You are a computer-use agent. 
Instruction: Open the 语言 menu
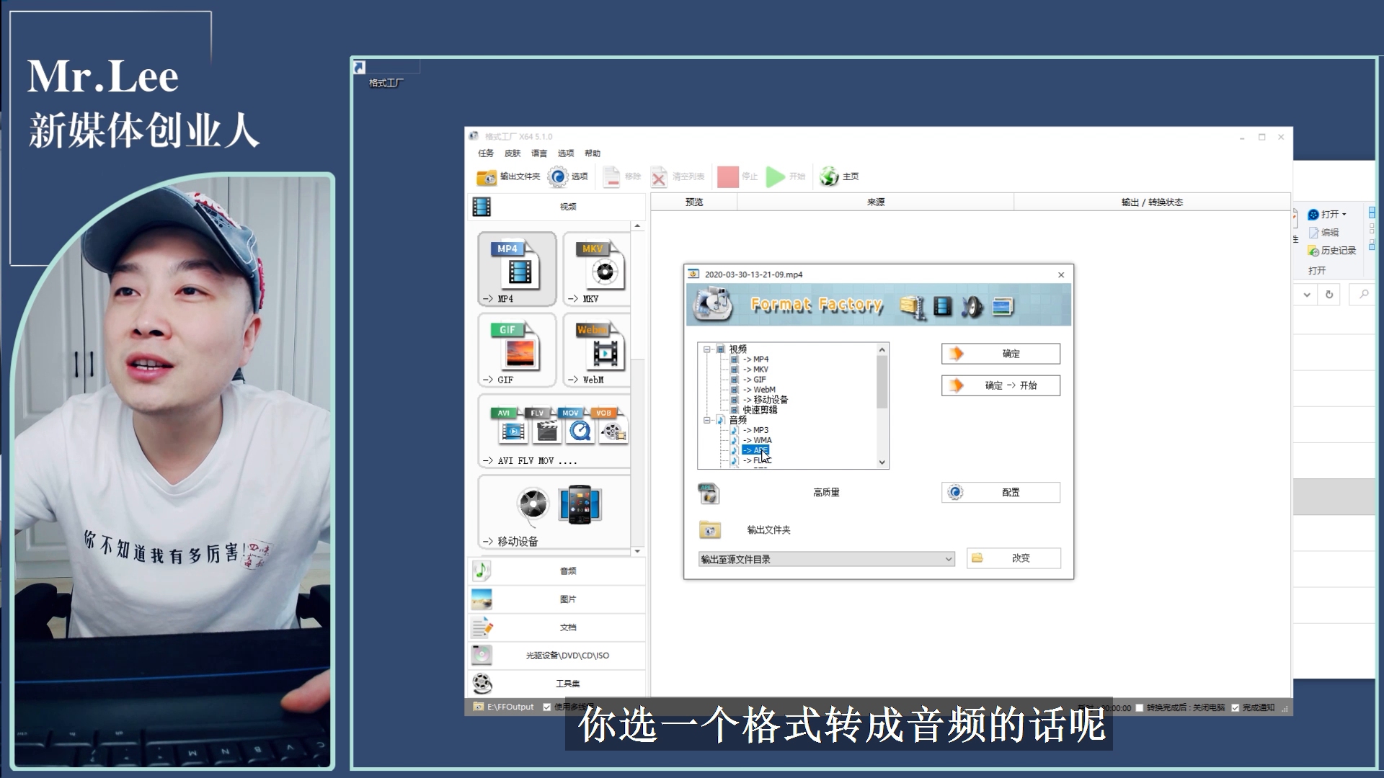pyautogui.click(x=539, y=153)
